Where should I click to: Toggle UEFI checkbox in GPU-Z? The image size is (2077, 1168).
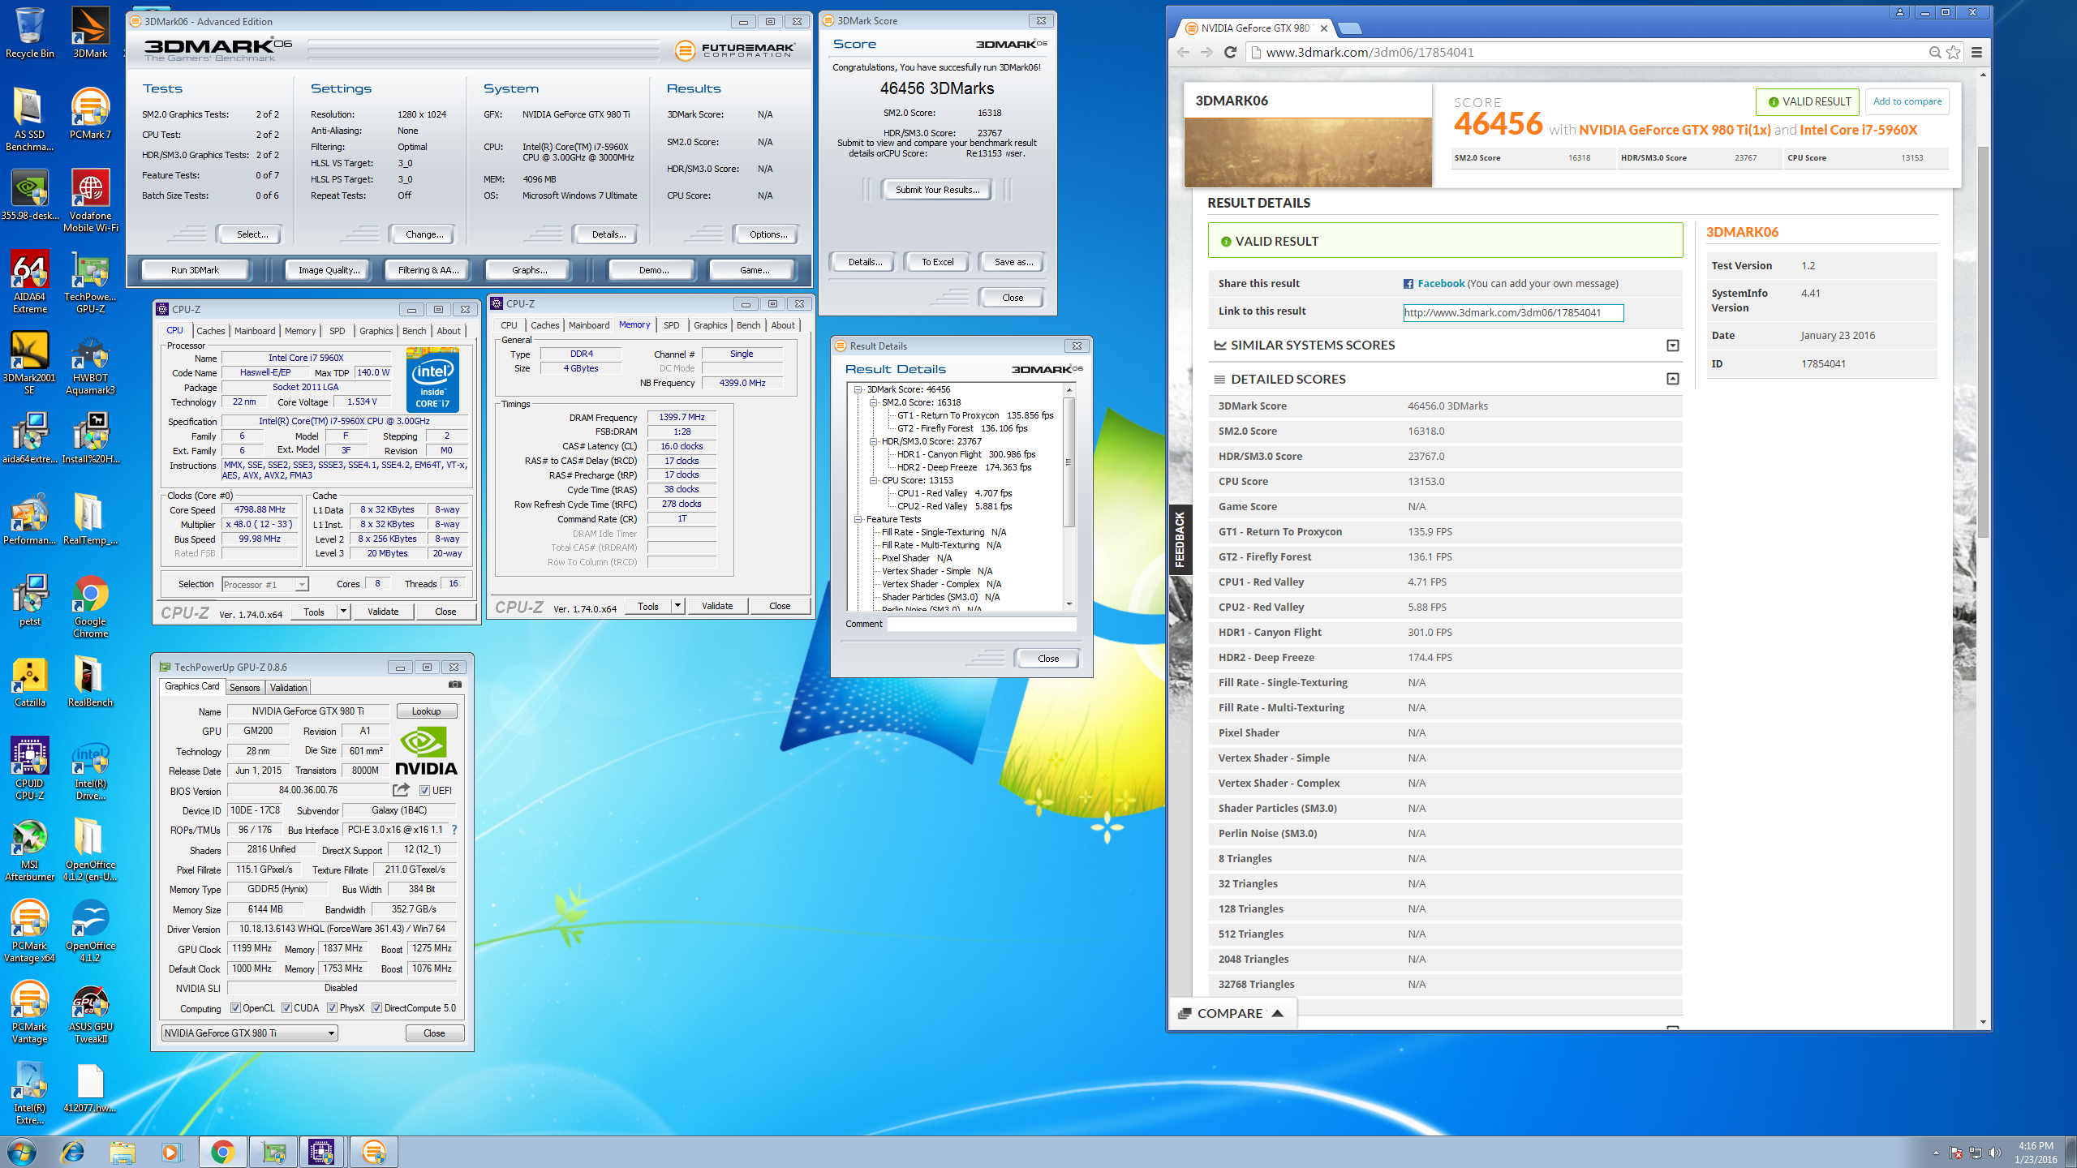click(424, 790)
